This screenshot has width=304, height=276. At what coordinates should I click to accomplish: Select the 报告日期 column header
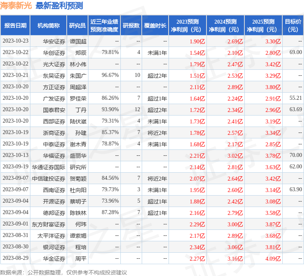(x=15, y=26)
